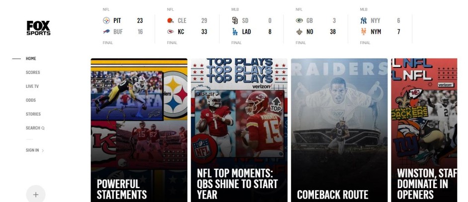Open the Powerful Statements story card
The height and width of the screenshot is (202, 468).
pos(139,130)
